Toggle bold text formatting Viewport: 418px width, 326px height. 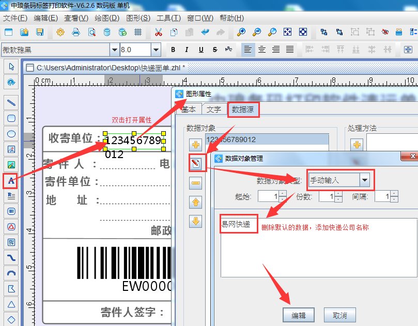point(173,50)
